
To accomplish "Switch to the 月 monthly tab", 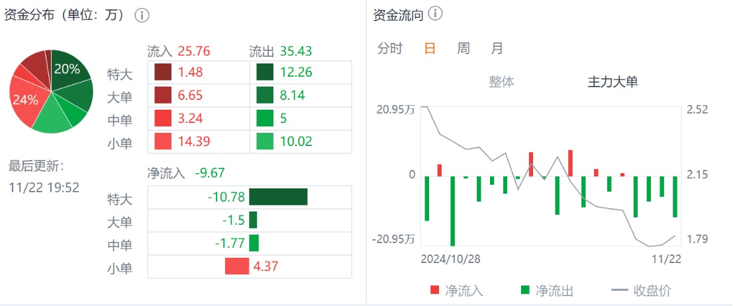I will click(497, 48).
